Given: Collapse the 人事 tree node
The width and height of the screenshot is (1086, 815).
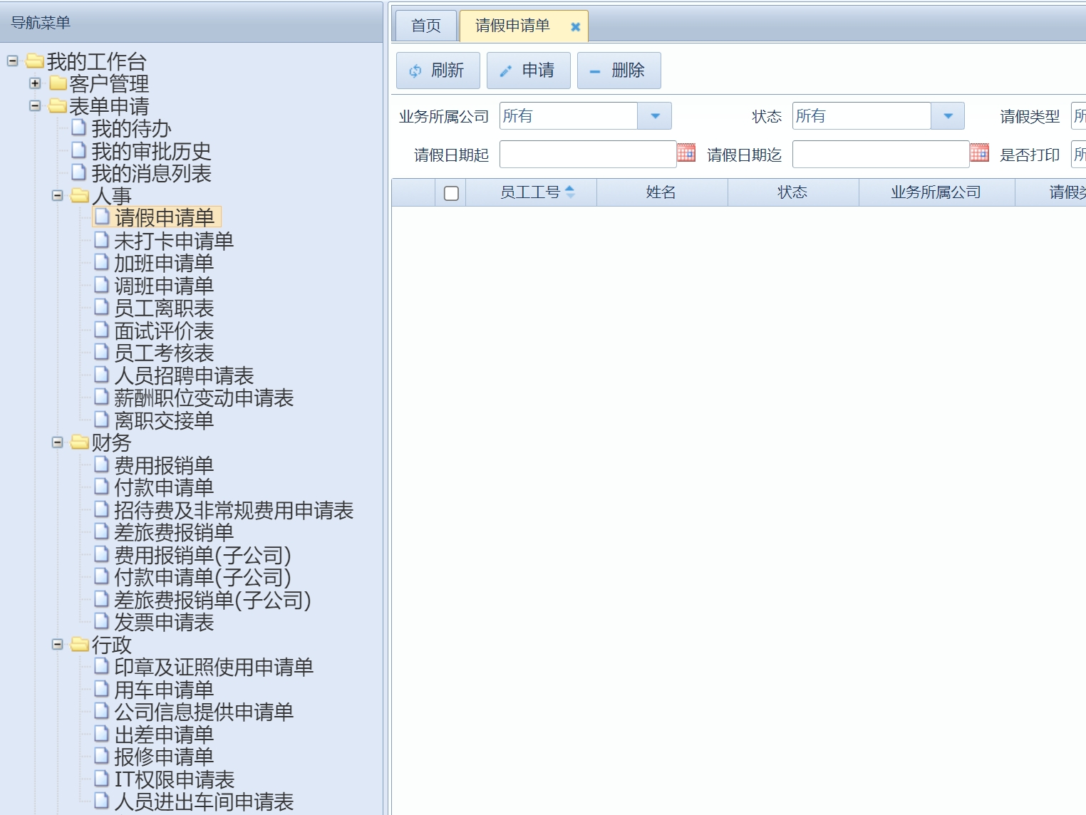Looking at the screenshot, I should point(58,195).
